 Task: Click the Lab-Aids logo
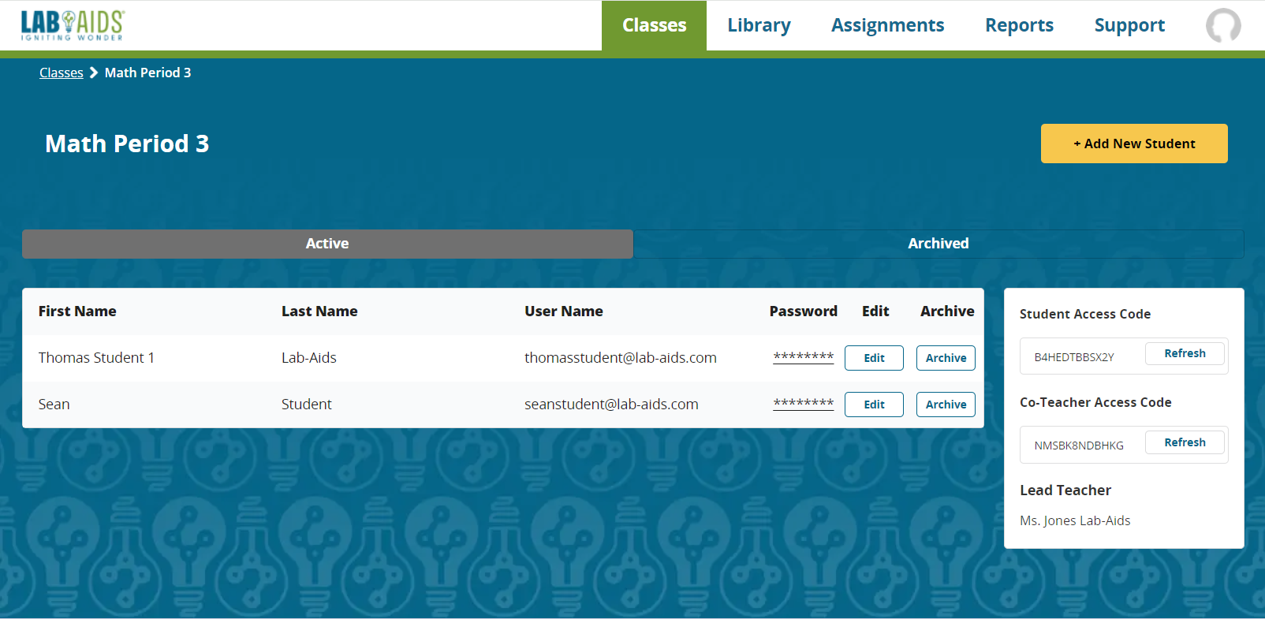coord(73,25)
